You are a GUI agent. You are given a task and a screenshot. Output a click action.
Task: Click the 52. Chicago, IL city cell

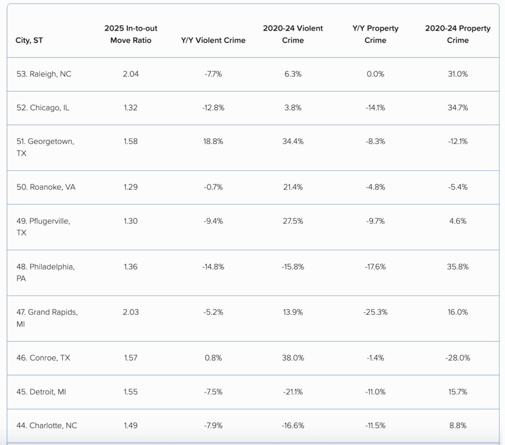43,108
